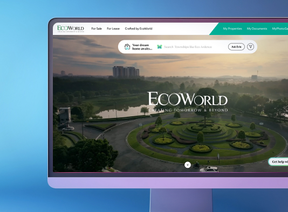Click the EcoWorld logo in the header

(71, 29)
